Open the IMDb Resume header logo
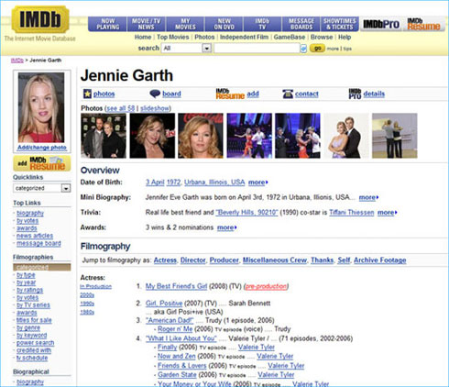The height and width of the screenshot is (387, 449). coord(423,24)
